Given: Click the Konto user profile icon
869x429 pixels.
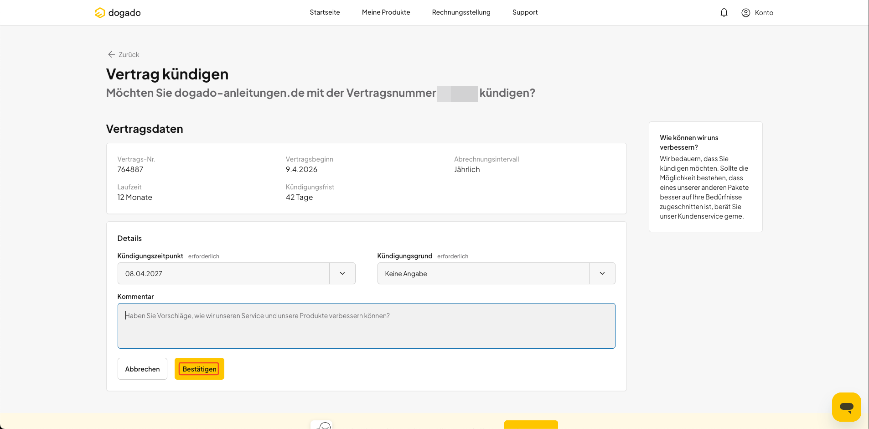Looking at the screenshot, I should coord(746,13).
